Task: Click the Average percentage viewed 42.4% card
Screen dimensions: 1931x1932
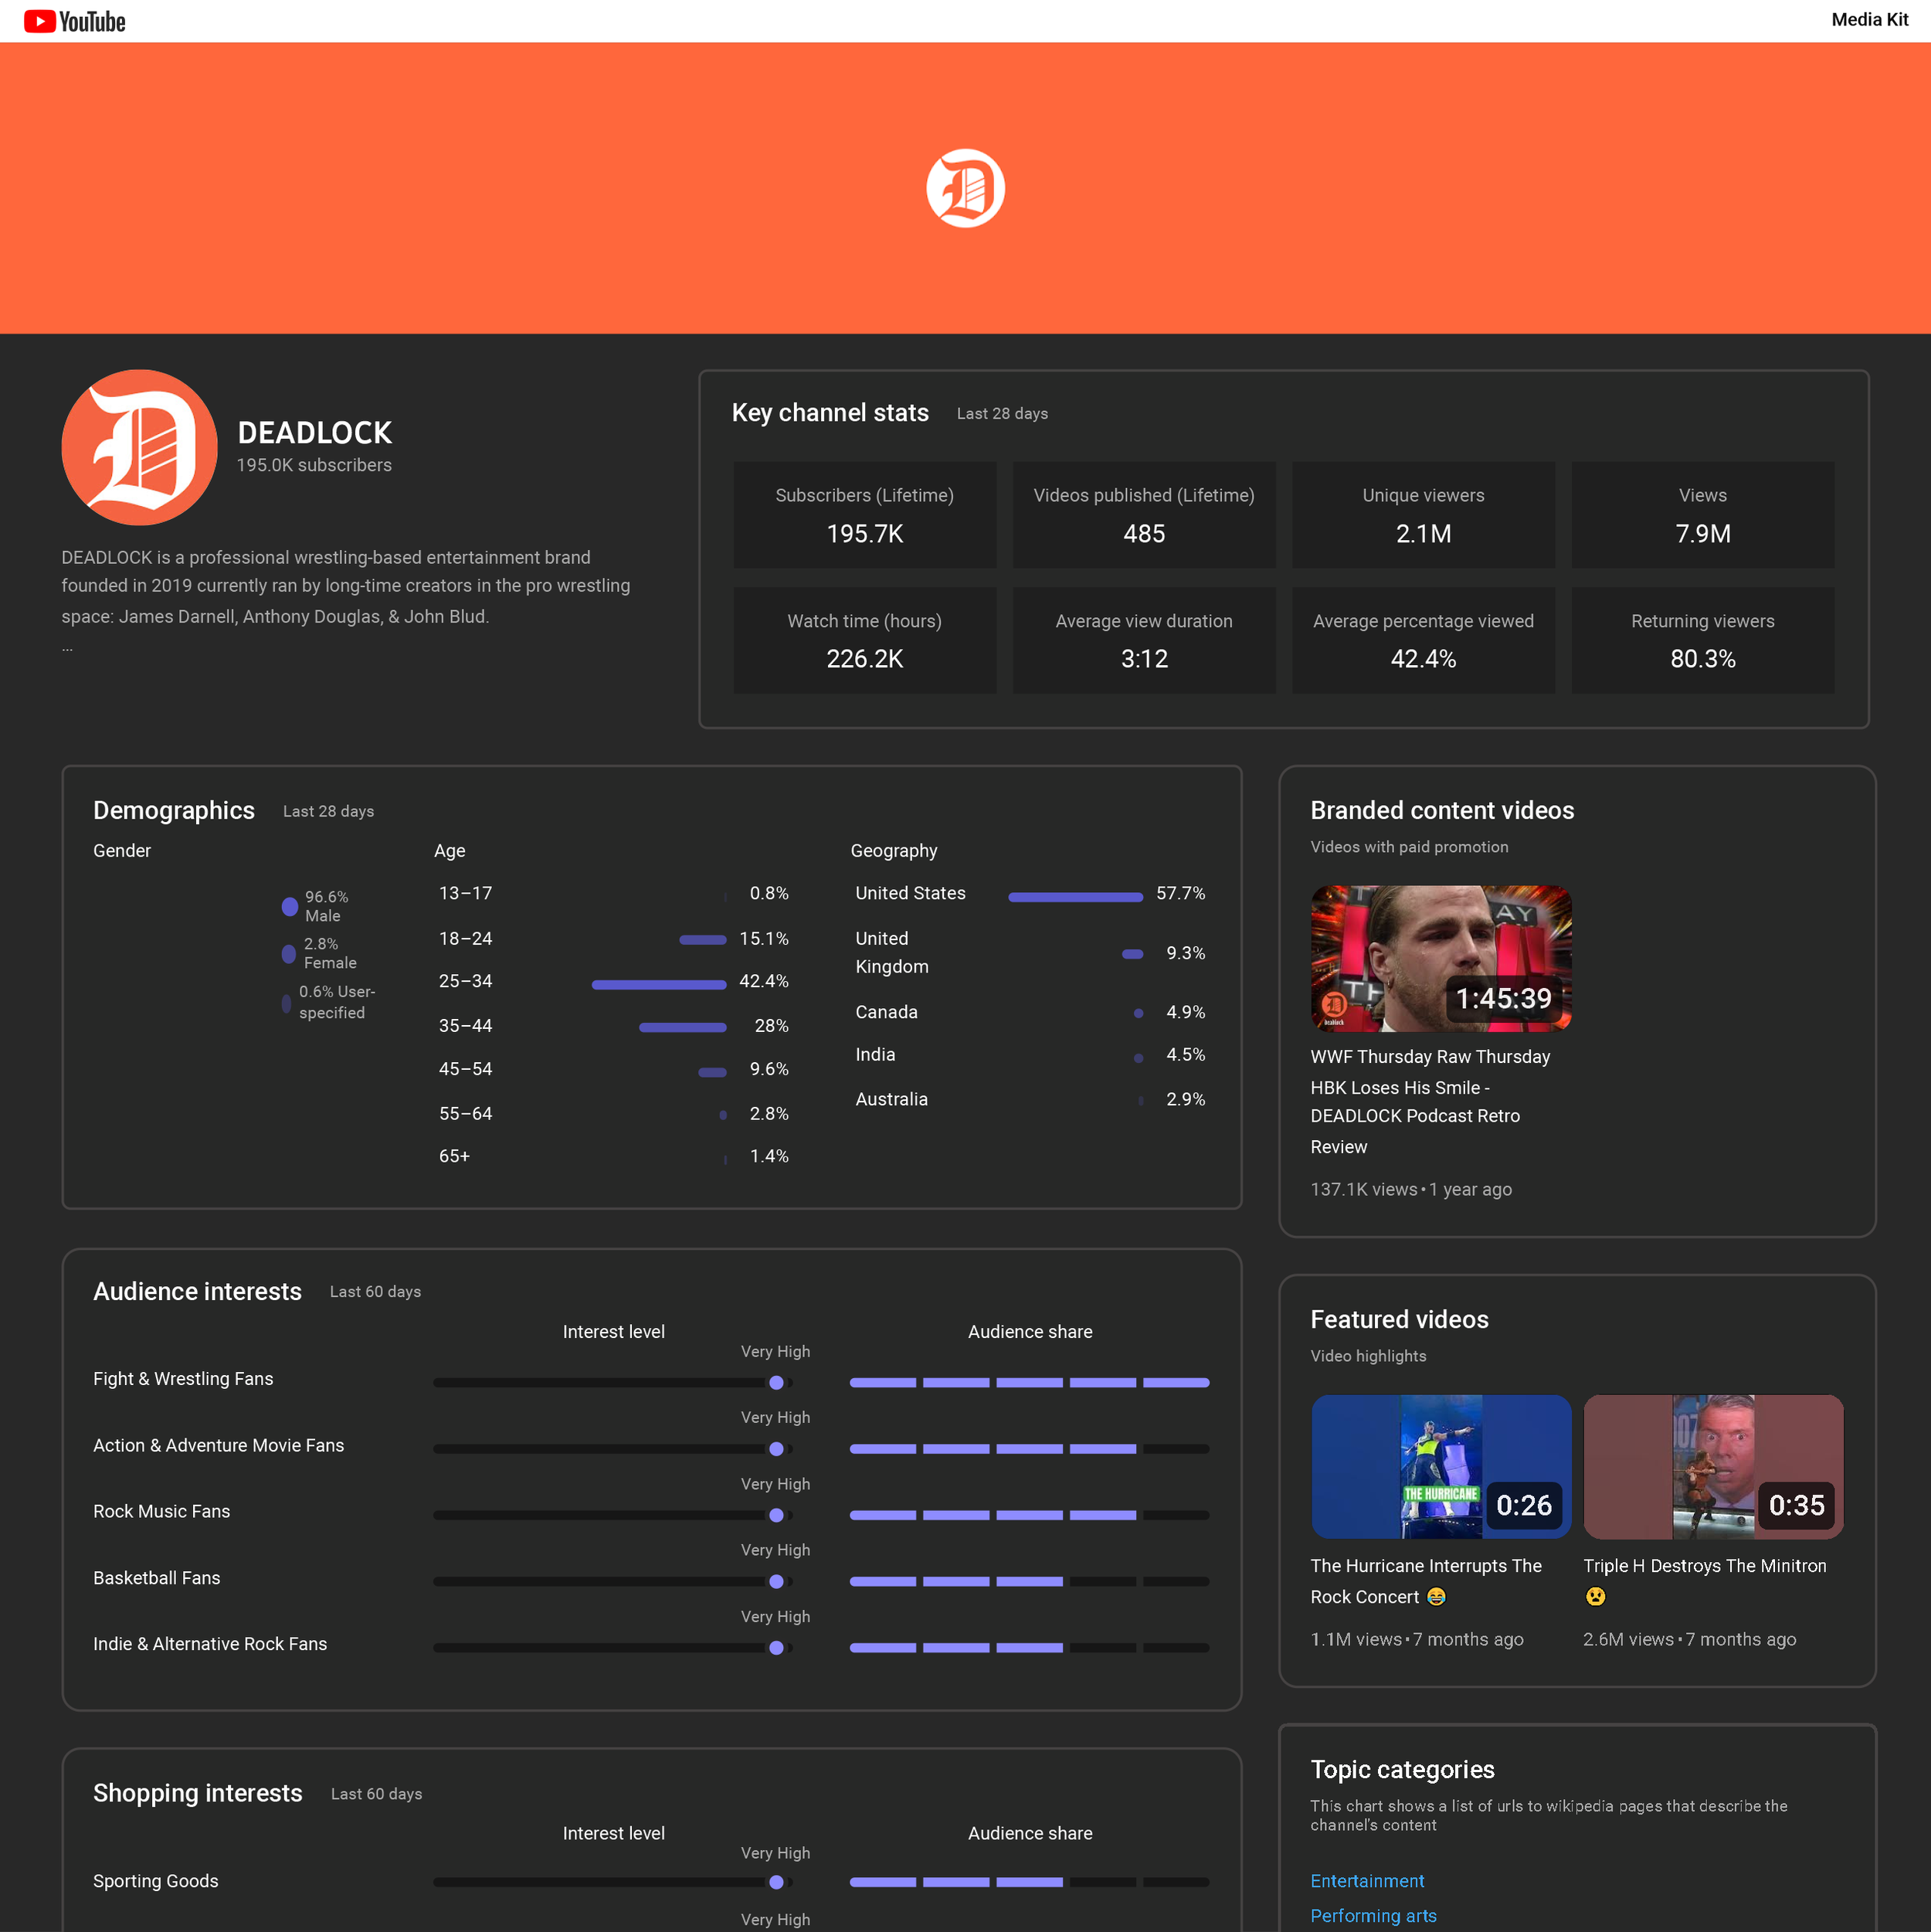Action: coord(1423,640)
